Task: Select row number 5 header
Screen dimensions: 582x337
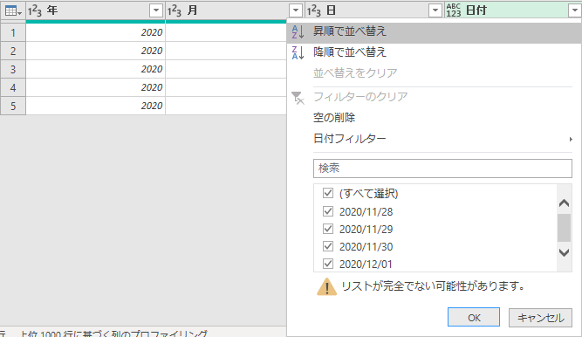Action: click(13, 106)
